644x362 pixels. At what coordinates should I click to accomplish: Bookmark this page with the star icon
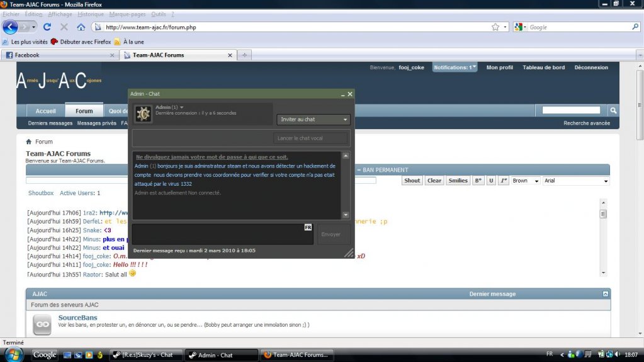pos(495,27)
